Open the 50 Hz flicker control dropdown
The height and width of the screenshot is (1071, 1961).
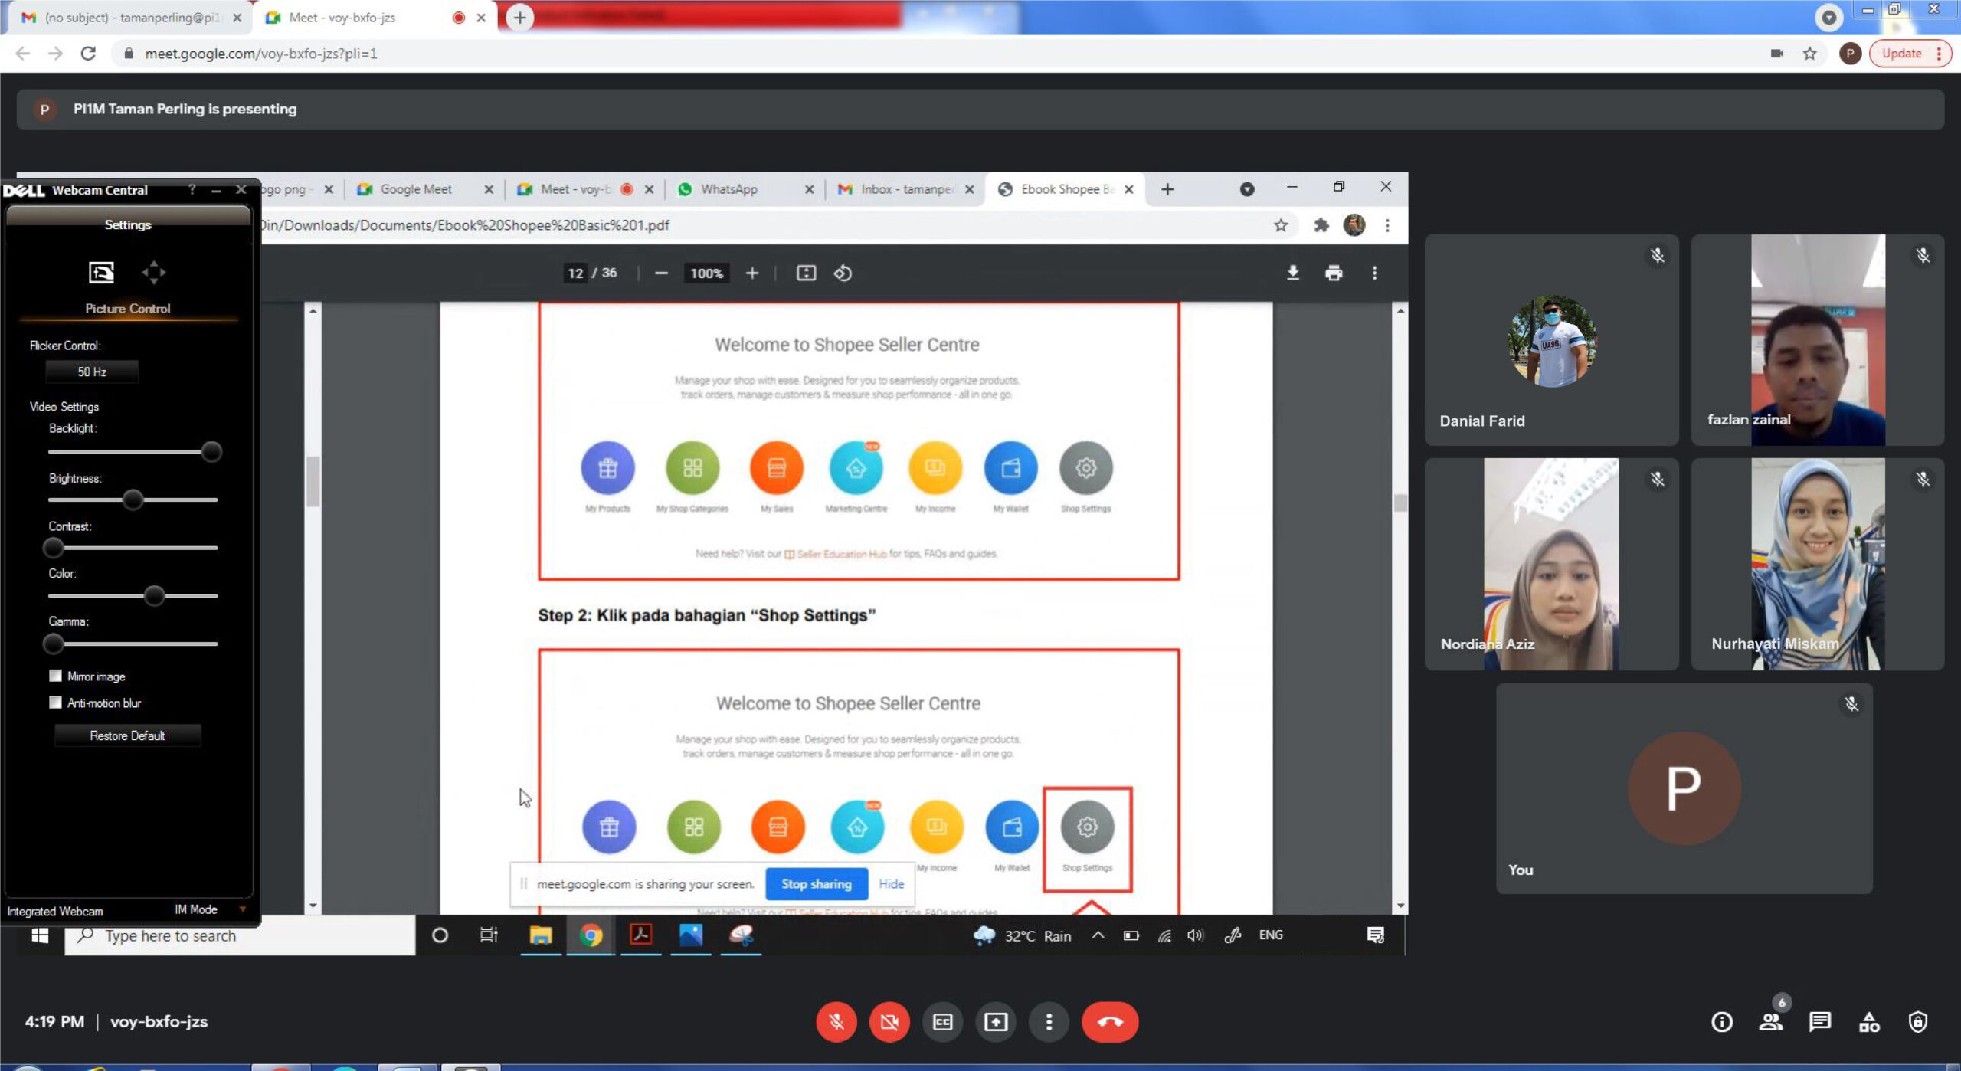[x=92, y=372]
